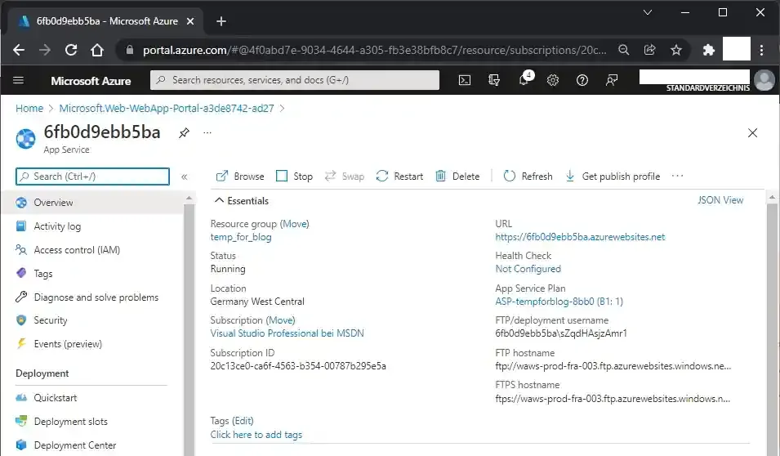Image resolution: width=780 pixels, height=456 pixels.
Task: Select the Subscription ID value text
Action: [x=298, y=366]
